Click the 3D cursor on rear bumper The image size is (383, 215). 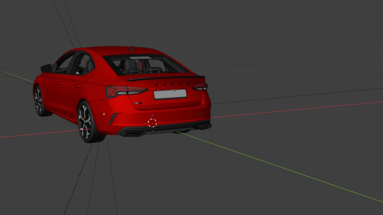152,123
